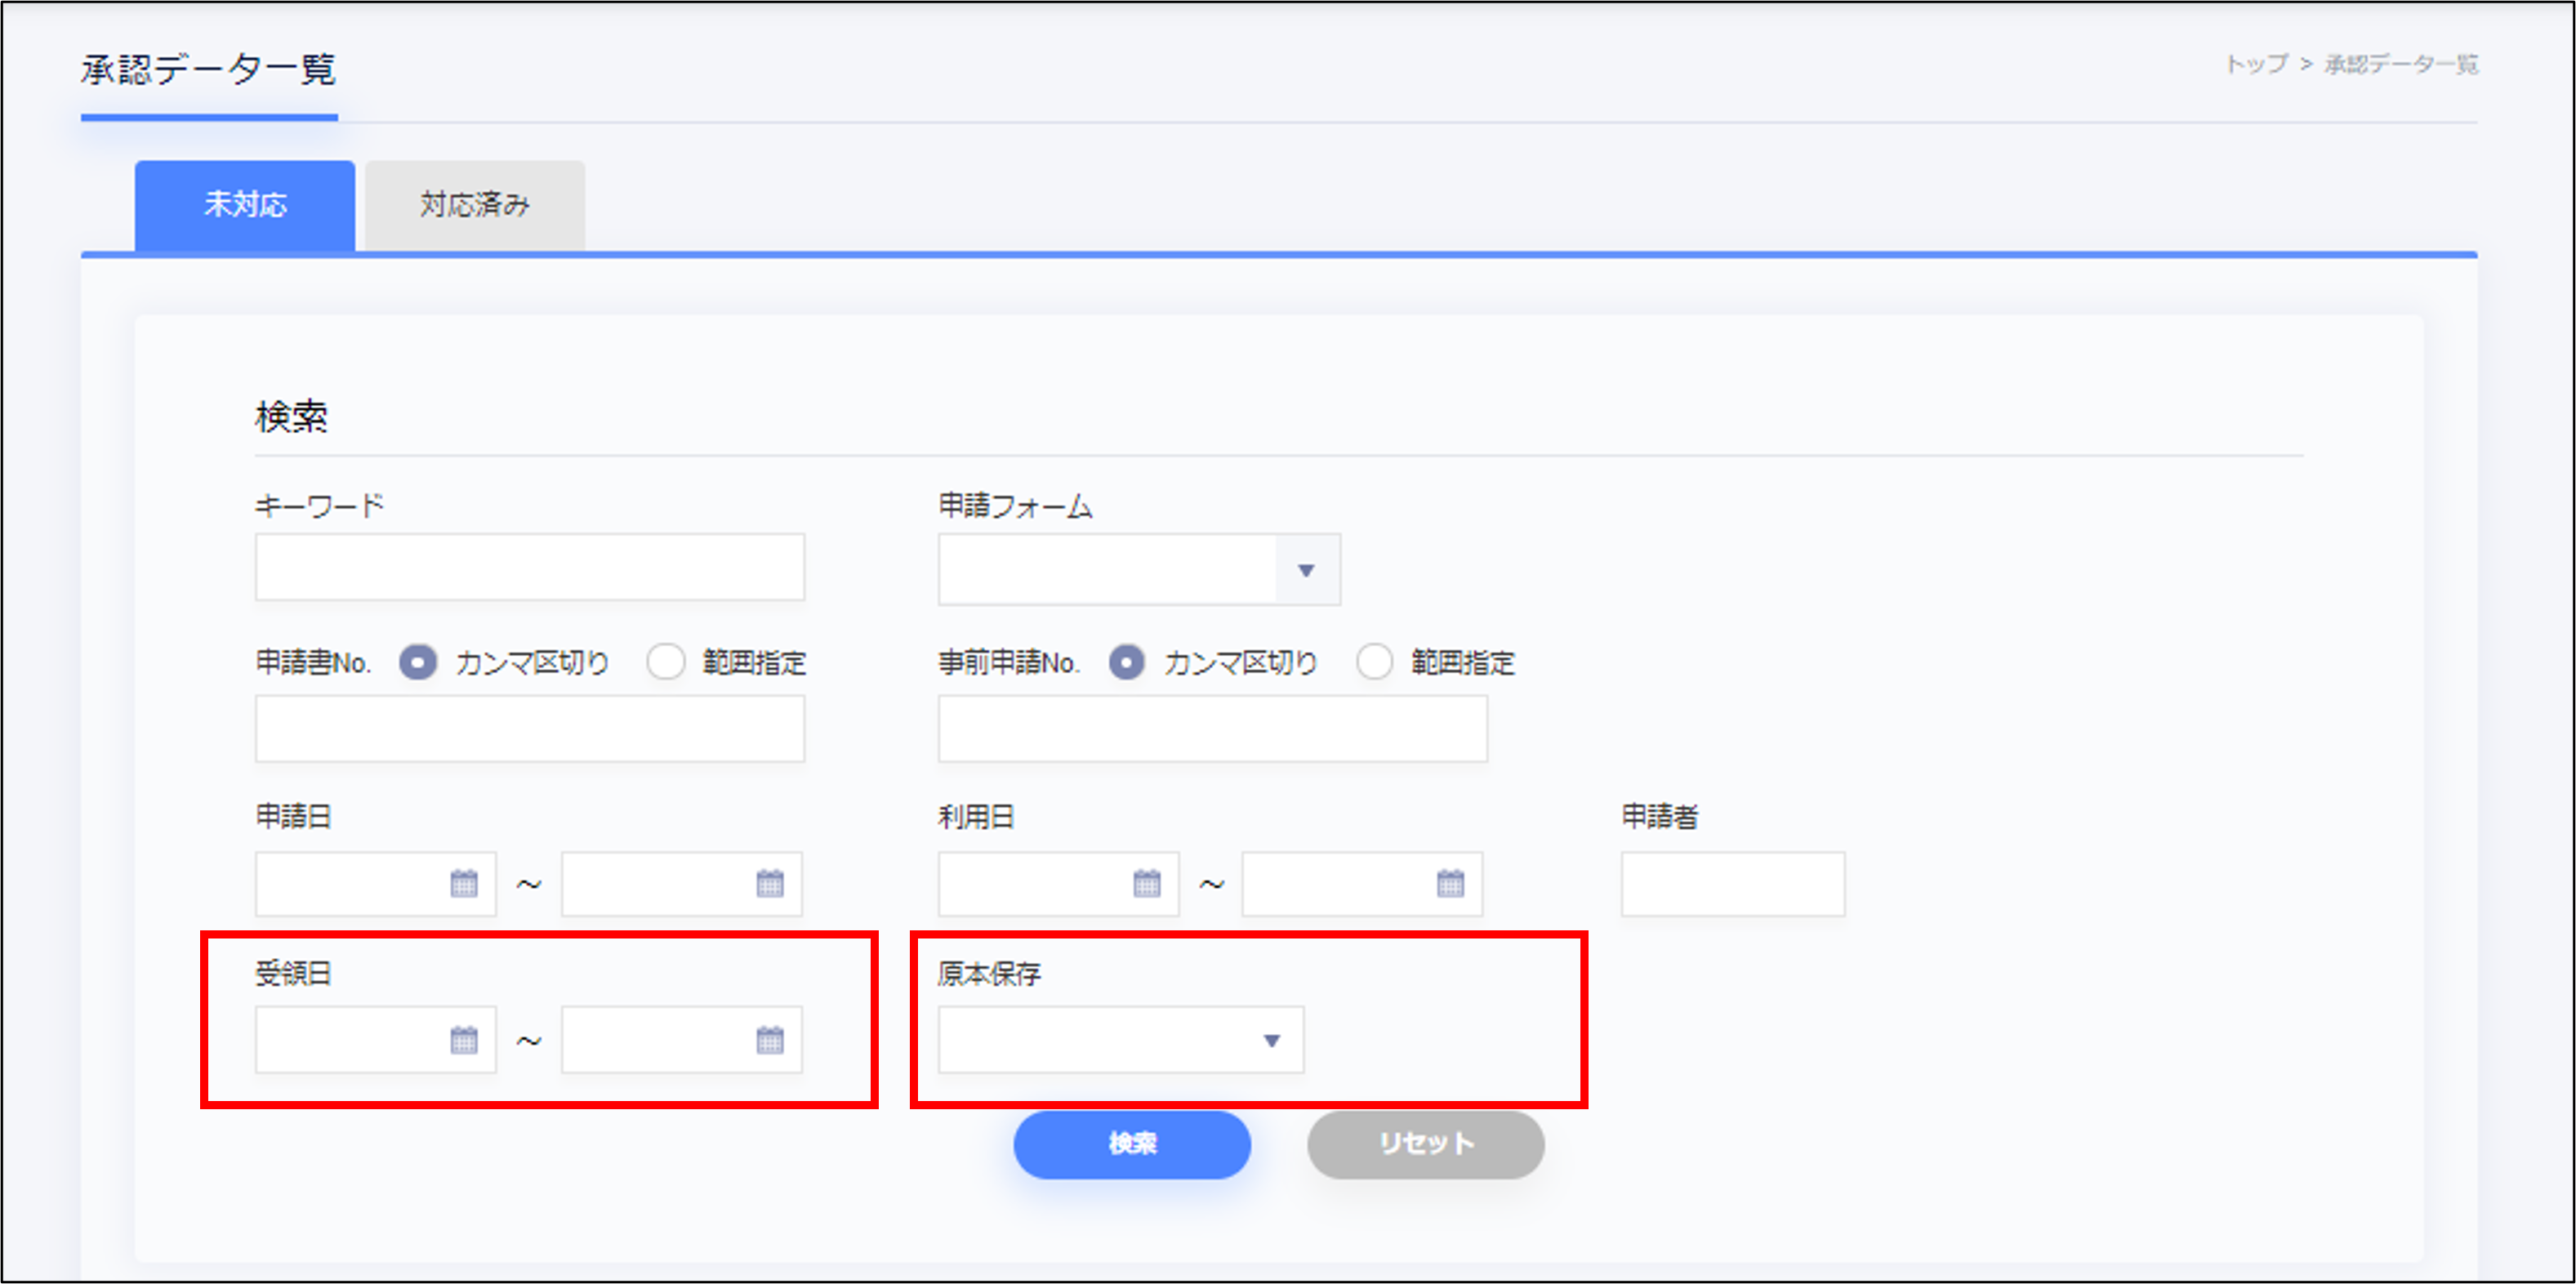The width and height of the screenshot is (2576, 1284).
Task: Open calendar for 利用日 end date
Action: click(1450, 884)
